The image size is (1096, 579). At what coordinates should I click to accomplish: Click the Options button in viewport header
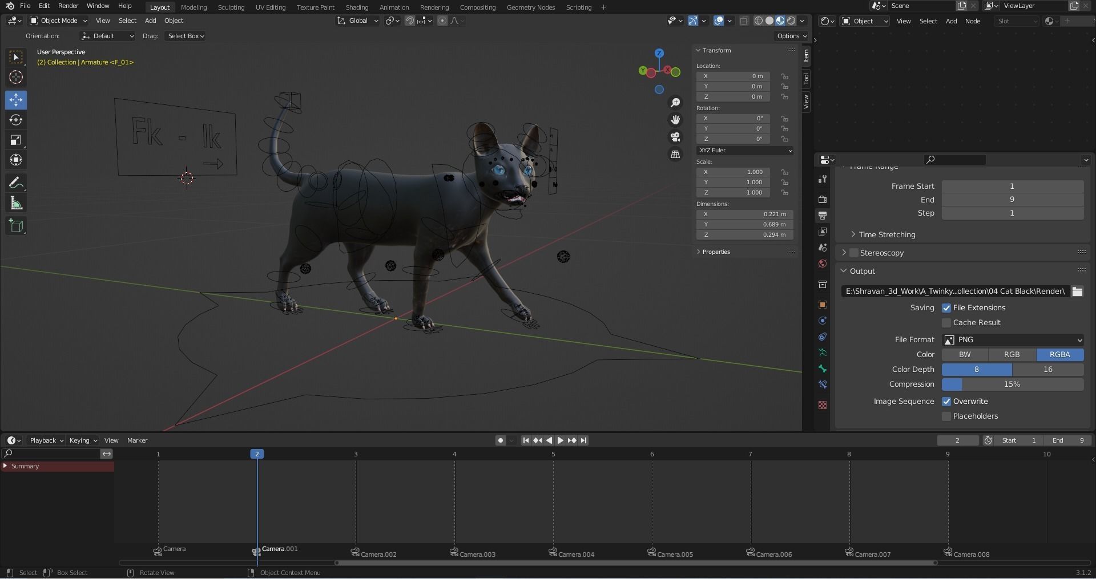(x=792, y=36)
